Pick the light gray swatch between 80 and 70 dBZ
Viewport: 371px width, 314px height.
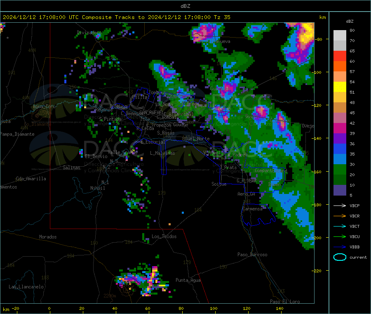click(340, 35)
